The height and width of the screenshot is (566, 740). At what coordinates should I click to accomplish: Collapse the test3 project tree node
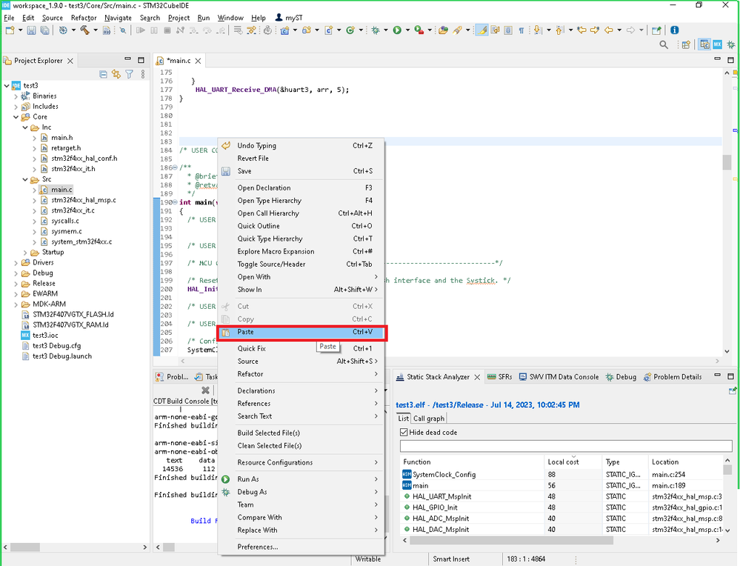(7, 85)
